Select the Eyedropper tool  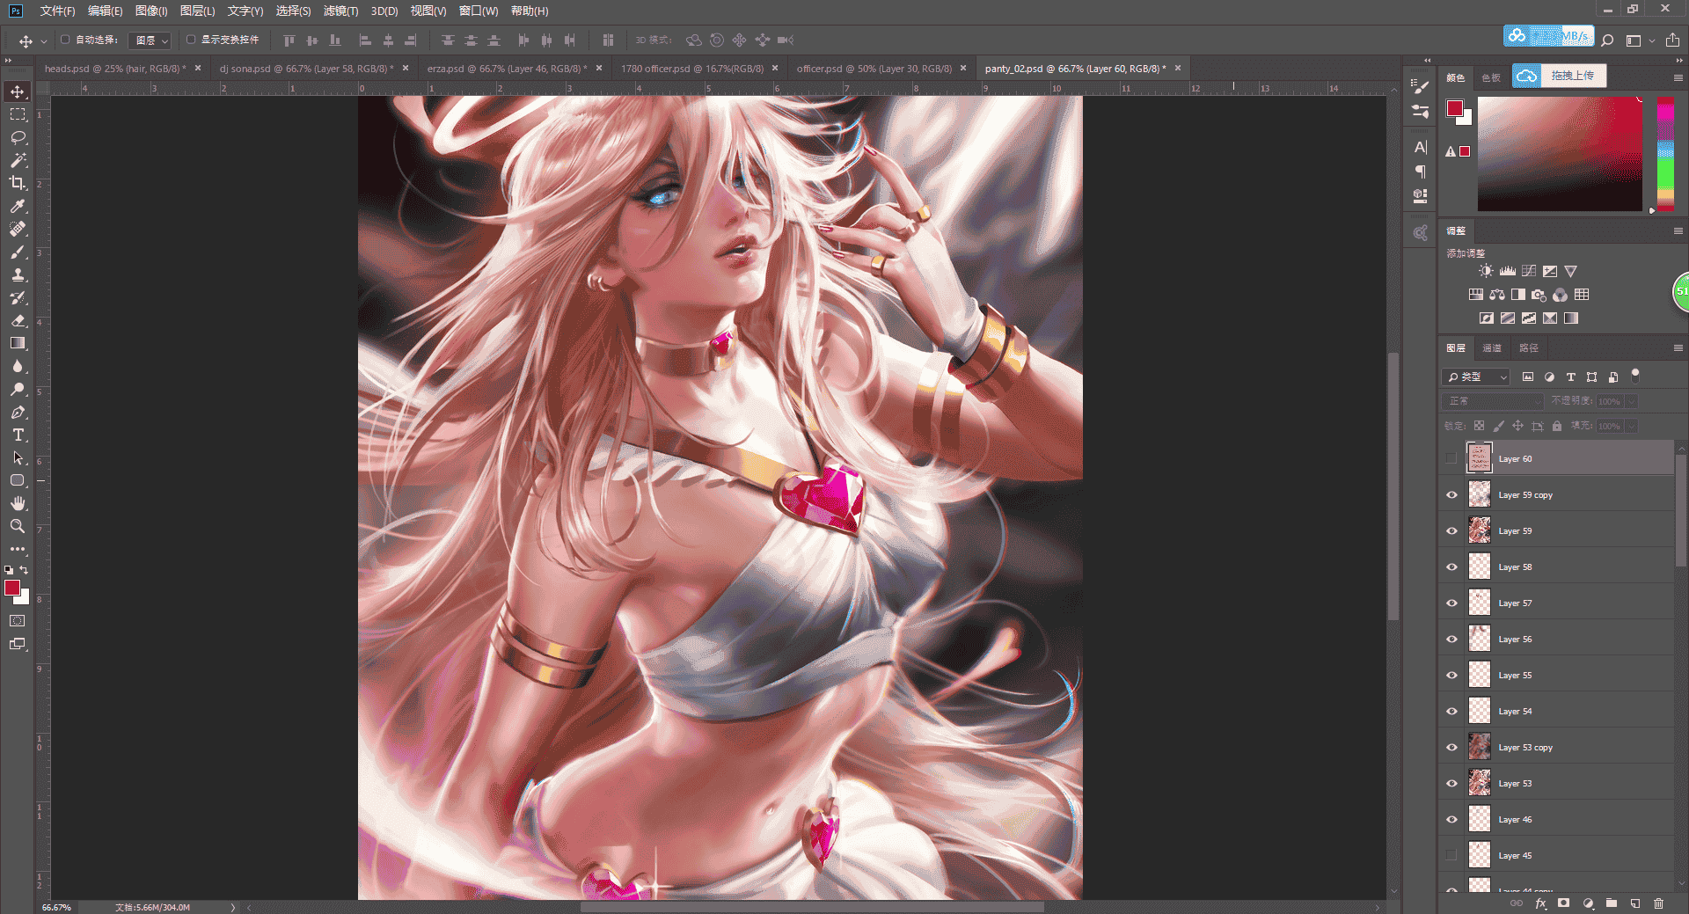click(x=18, y=206)
